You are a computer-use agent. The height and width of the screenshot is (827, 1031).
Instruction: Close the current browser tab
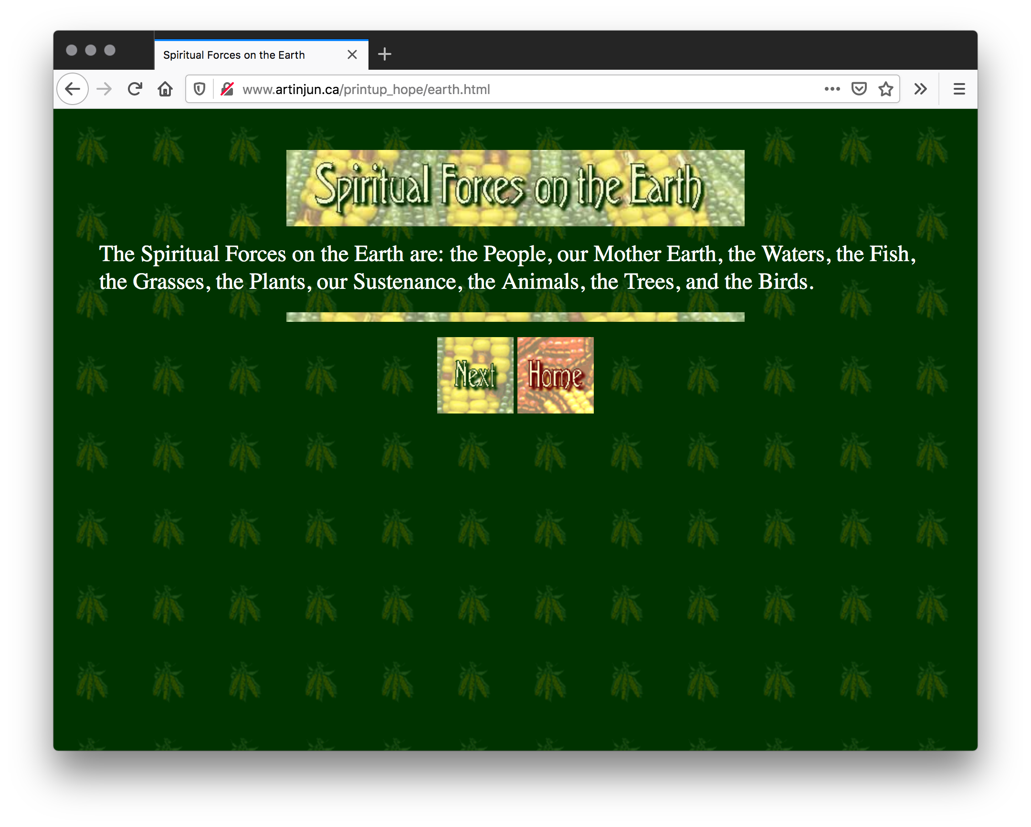tap(354, 54)
